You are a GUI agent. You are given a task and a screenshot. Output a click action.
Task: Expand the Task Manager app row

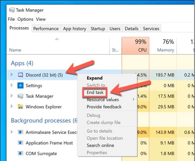pyautogui.click(x=11, y=96)
